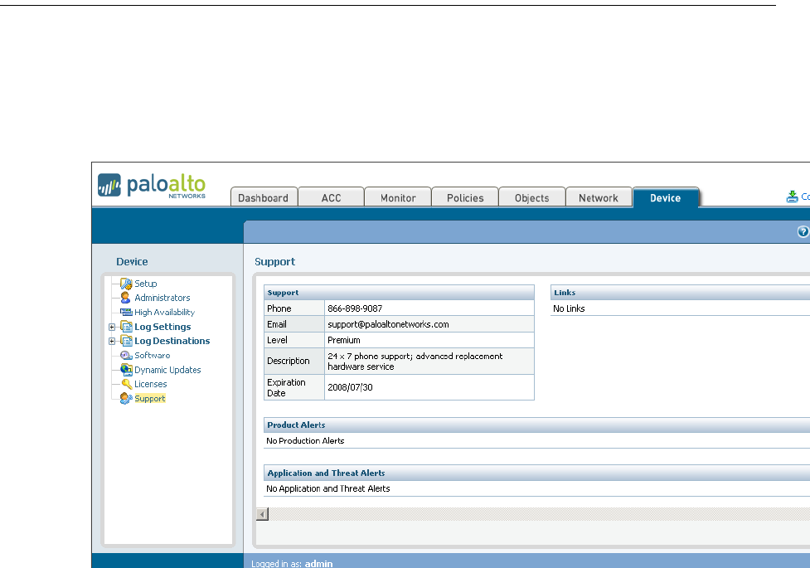Click the Administrators user icon
This screenshot has width=810, height=568.
125,298
